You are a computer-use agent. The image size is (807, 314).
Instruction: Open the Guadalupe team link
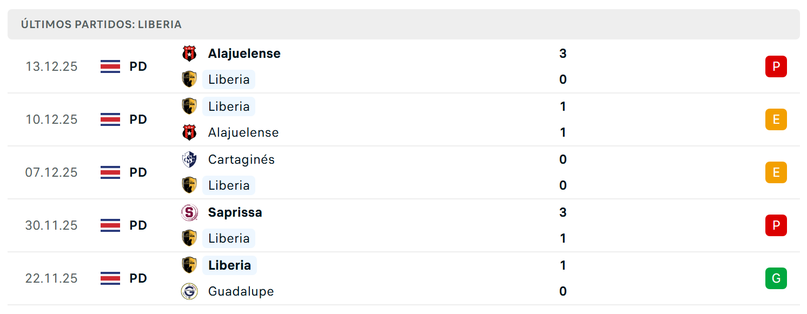pyautogui.click(x=241, y=291)
